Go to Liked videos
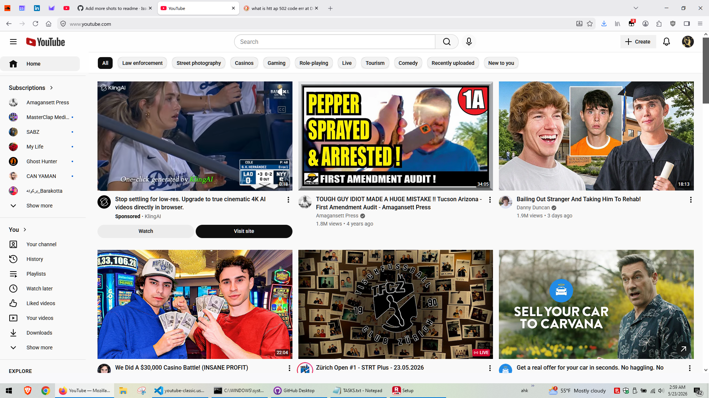This screenshot has height=398, width=709. (40, 303)
